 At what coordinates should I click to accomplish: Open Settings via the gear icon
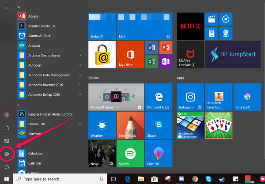7,154
